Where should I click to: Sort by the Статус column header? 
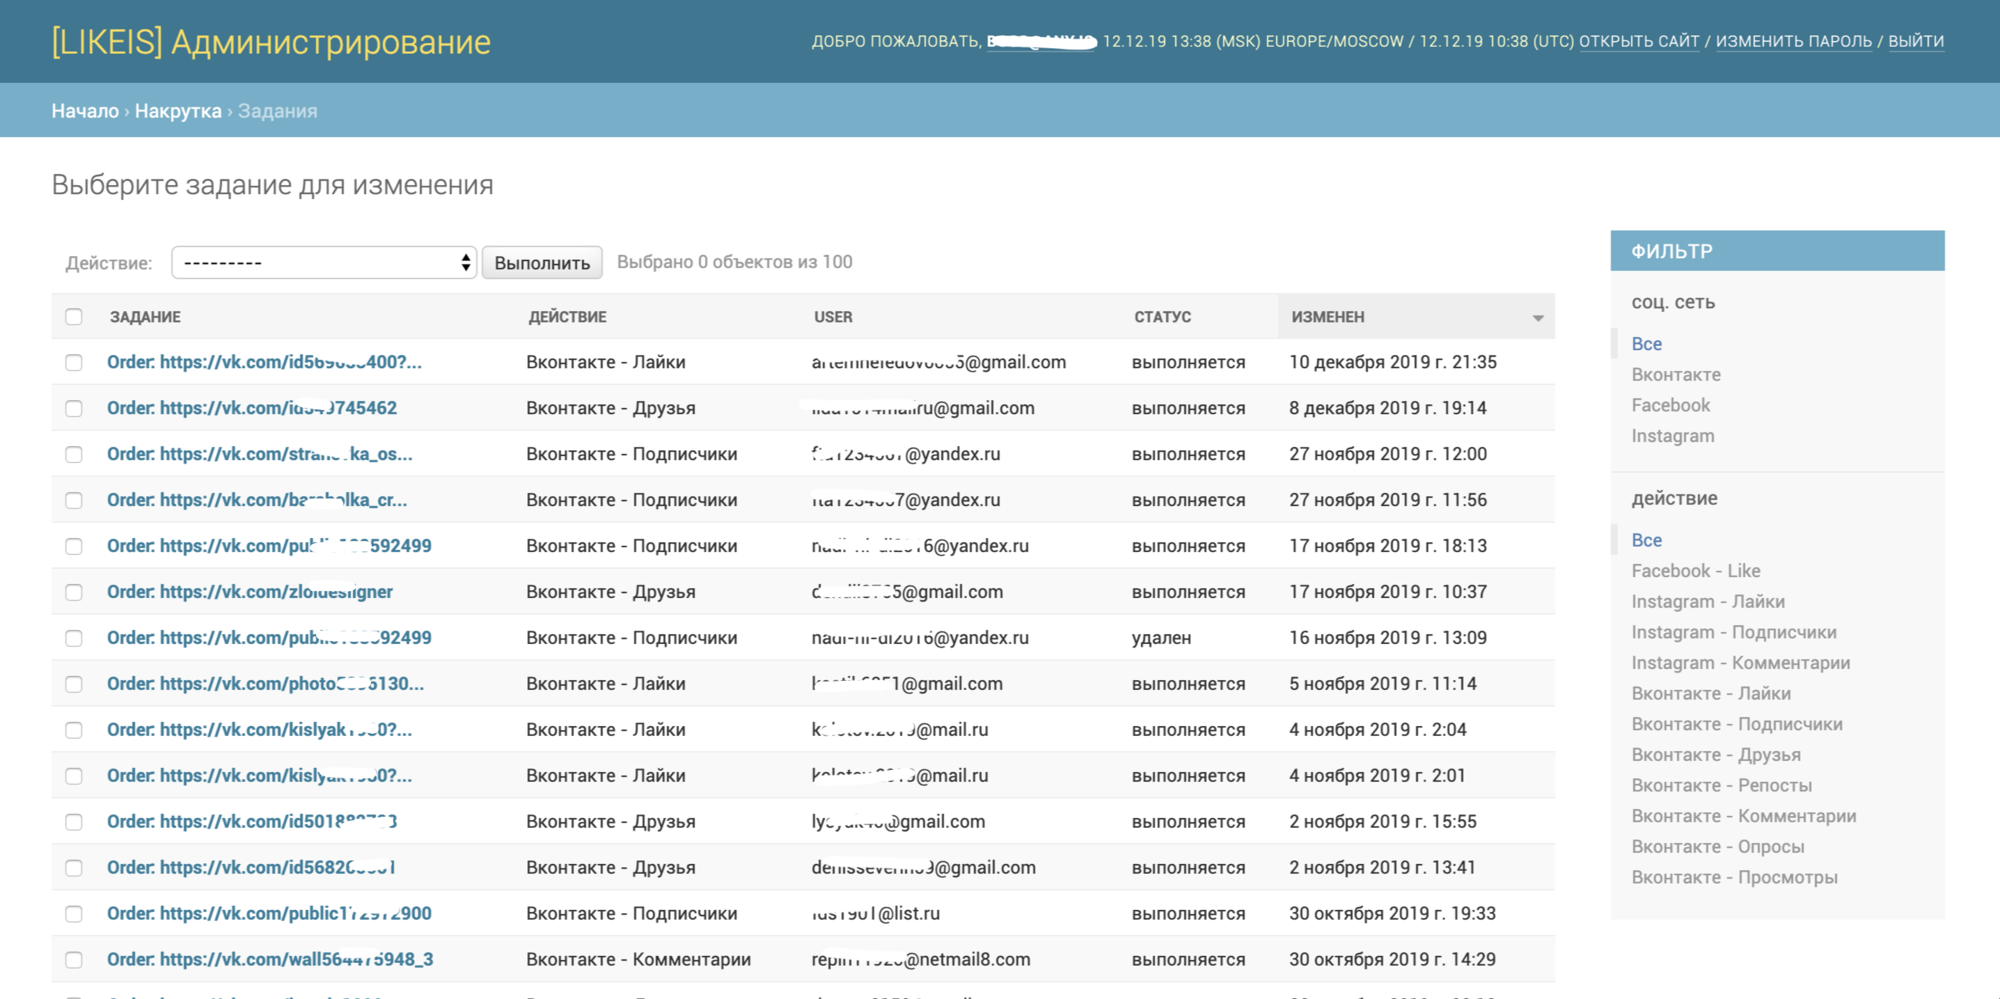[x=1163, y=317]
